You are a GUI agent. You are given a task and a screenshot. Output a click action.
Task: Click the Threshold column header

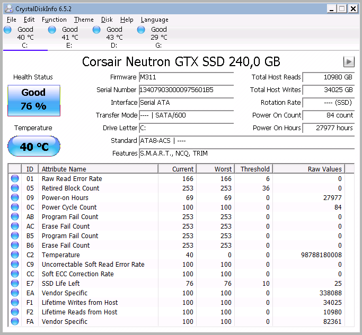coord(254,169)
